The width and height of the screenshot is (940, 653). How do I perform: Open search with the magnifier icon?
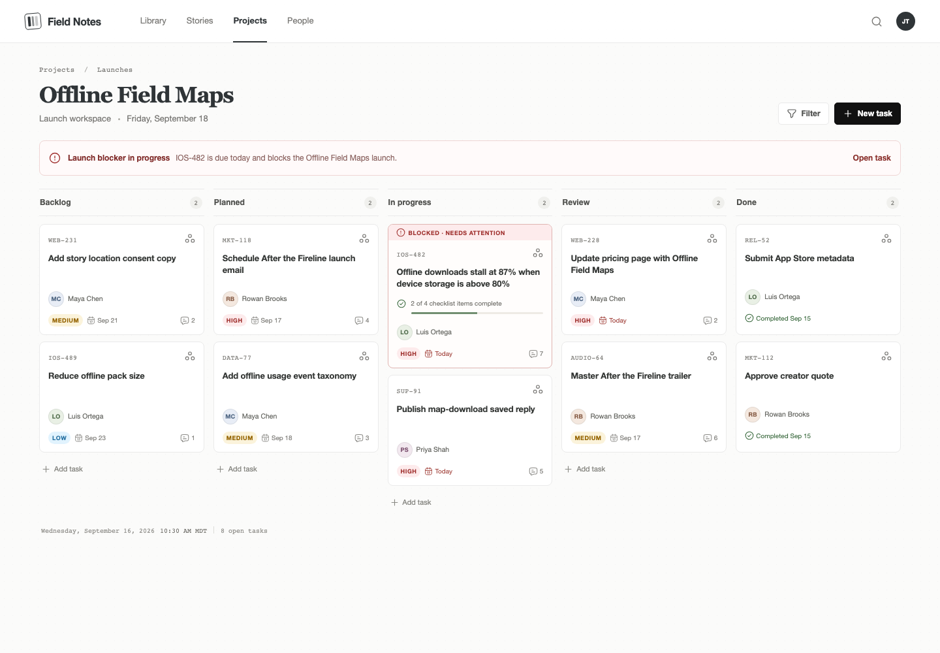(x=877, y=22)
